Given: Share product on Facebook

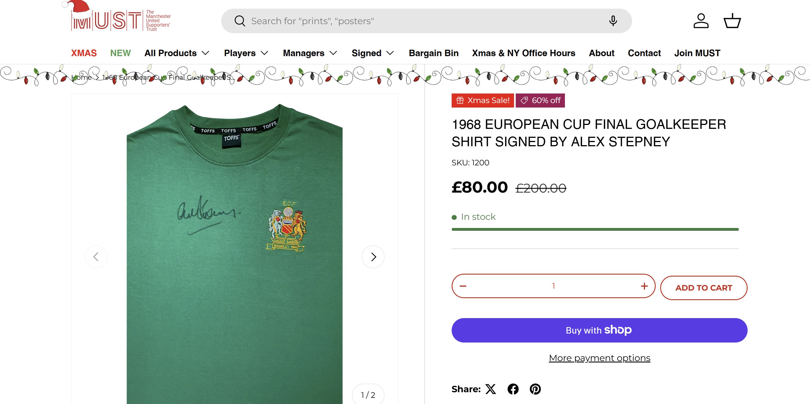Looking at the screenshot, I should pyautogui.click(x=513, y=389).
